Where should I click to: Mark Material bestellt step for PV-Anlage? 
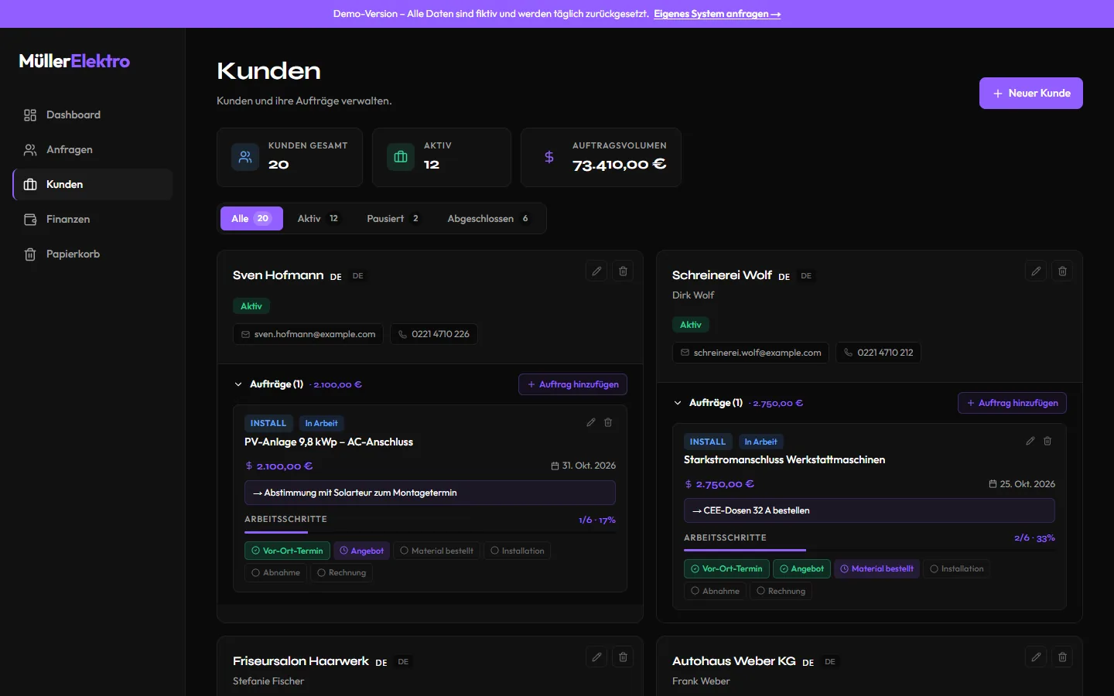coord(437,551)
